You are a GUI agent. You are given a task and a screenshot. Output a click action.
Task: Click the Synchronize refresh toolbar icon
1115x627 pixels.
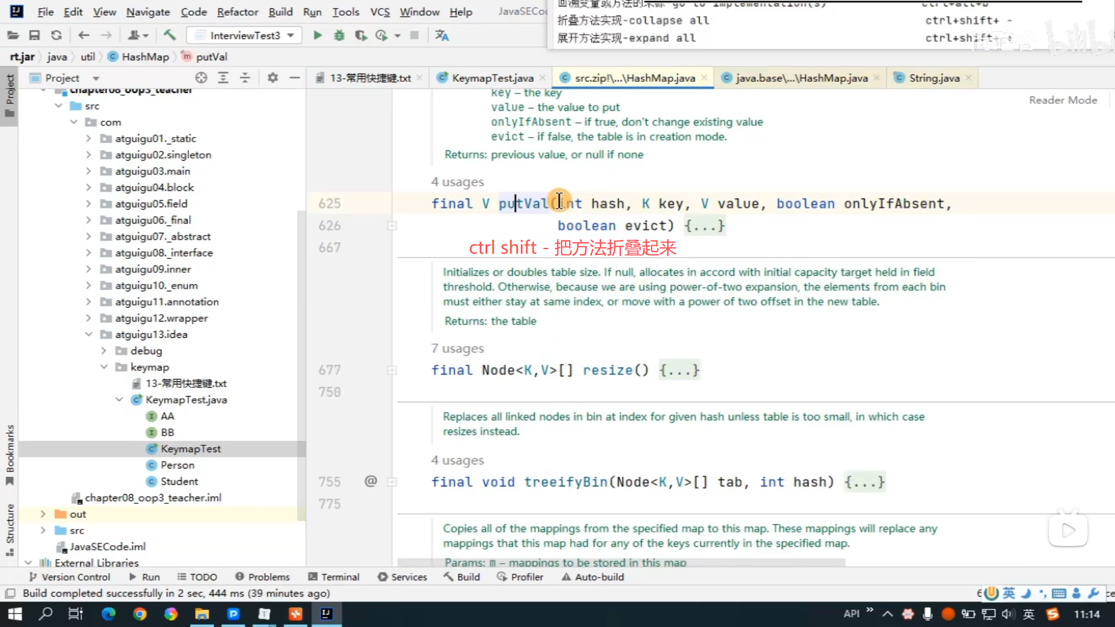pos(56,35)
